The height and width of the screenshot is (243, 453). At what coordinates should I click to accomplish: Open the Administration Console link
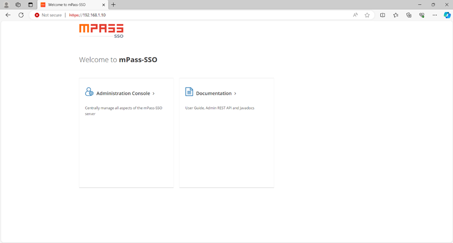[x=123, y=93]
